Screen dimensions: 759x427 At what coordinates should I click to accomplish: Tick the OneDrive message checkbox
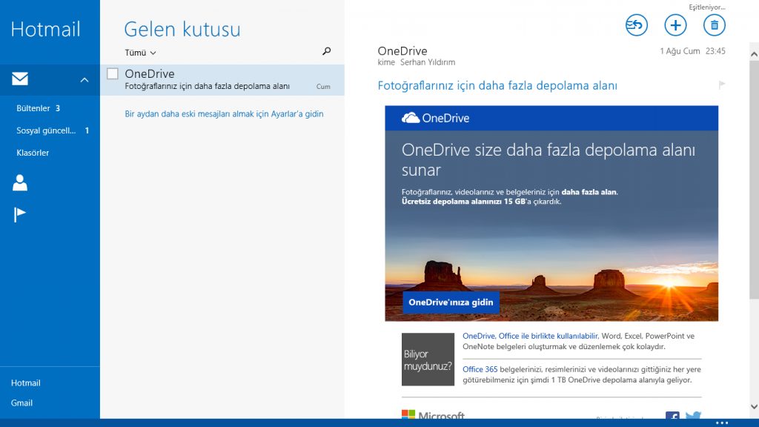pyautogui.click(x=113, y=73)
